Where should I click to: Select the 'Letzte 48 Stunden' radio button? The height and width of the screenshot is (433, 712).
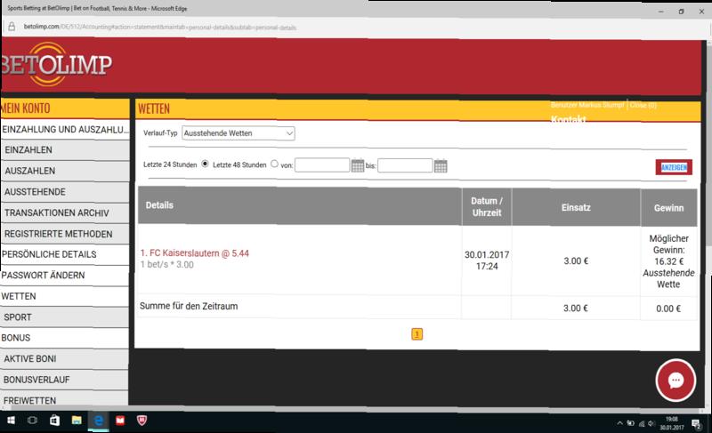click(274, 164)
